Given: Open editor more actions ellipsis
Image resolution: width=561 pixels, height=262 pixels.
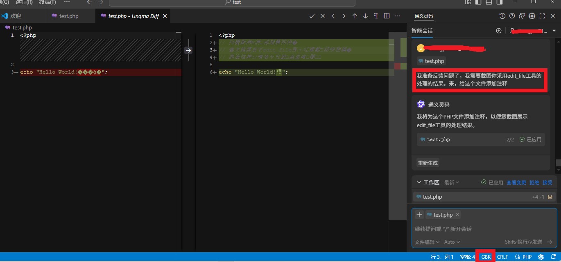Looking at the screenshot, I should [x=397, y=16].
